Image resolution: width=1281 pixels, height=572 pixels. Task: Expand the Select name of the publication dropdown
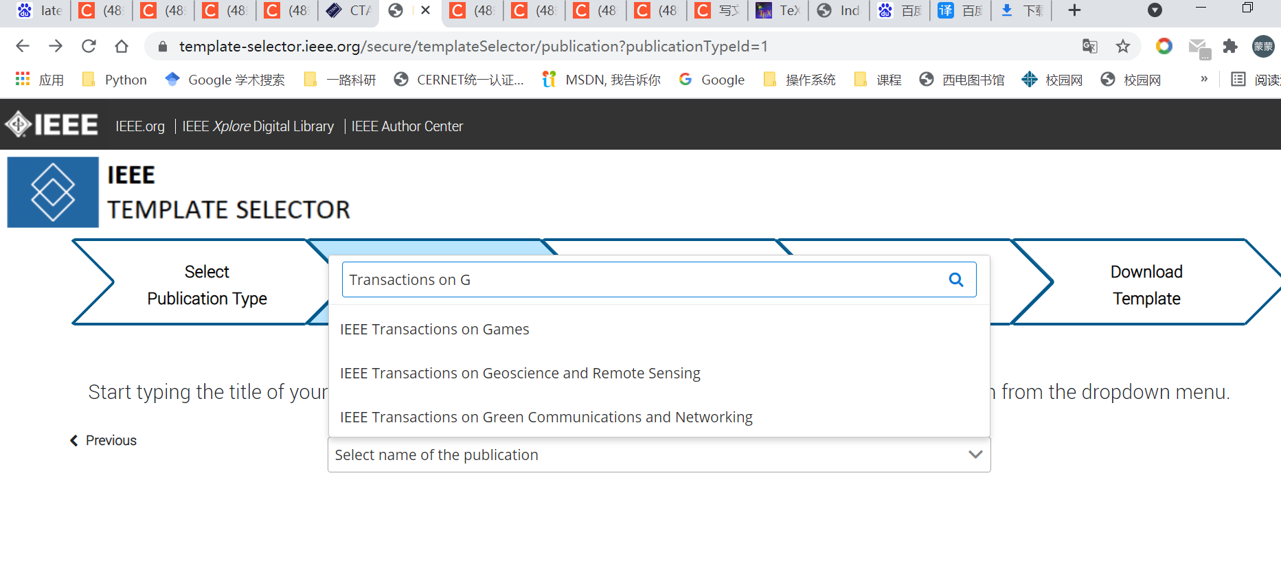tap(659, 455)
